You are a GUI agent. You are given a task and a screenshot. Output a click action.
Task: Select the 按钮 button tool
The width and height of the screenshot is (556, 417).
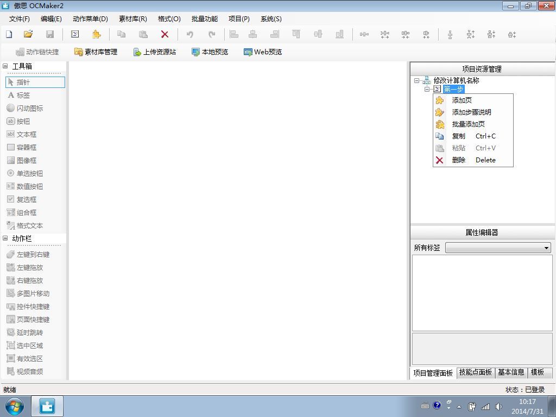pos(35,121)
